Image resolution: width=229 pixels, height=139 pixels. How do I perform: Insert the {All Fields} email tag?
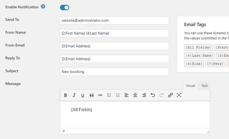pyautogui.click(x=198, y=48)
